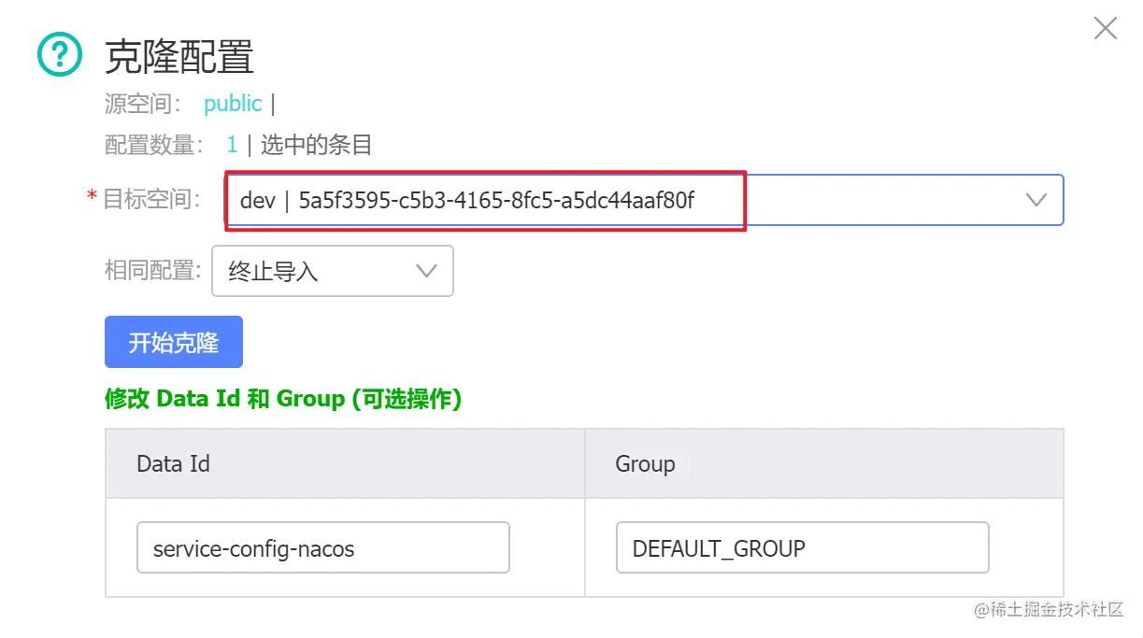Click the question mark help icon

tap(60, 55)
